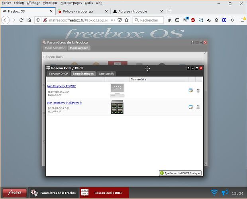The image size is (247, 199).
Task: Close the Freebox OS browser tab
Action: coord(51,11)
